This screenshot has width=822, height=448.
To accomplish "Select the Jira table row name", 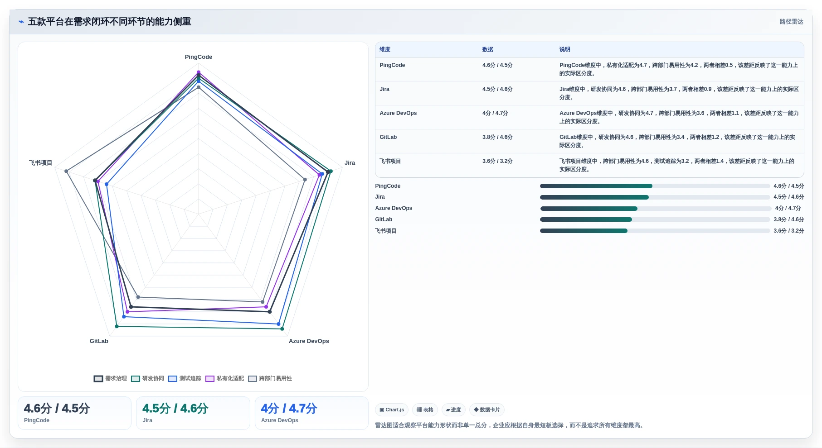I will click(384, 89).
